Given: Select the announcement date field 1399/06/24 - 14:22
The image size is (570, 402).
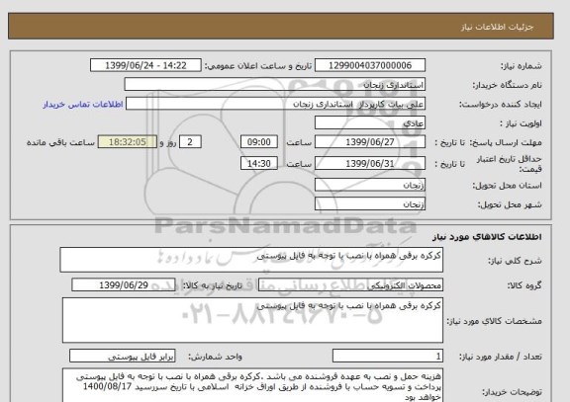Looking at the screenshot, I should coord(145,65).
